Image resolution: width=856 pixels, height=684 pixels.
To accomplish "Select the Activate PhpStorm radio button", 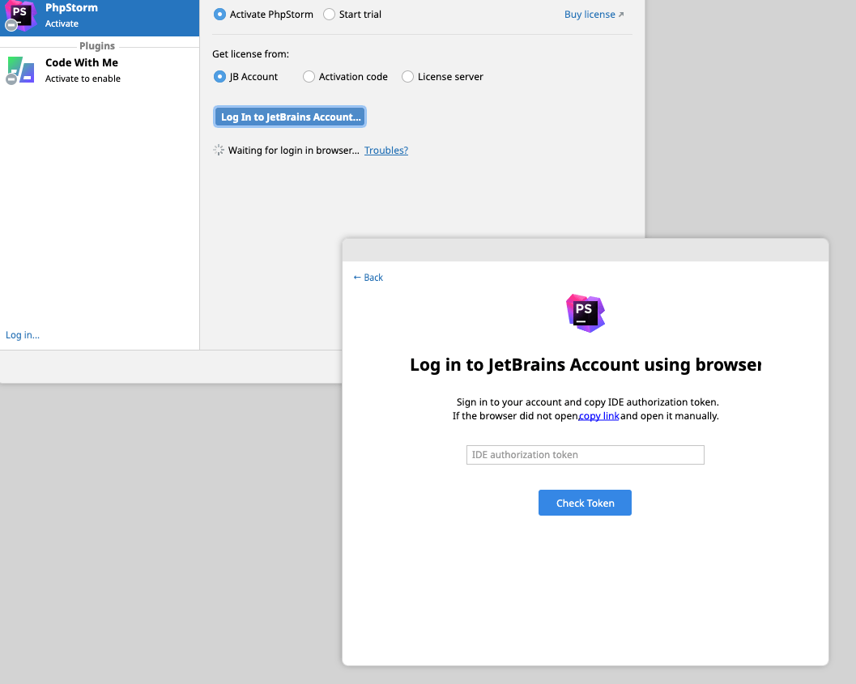I will coord(219,15).
